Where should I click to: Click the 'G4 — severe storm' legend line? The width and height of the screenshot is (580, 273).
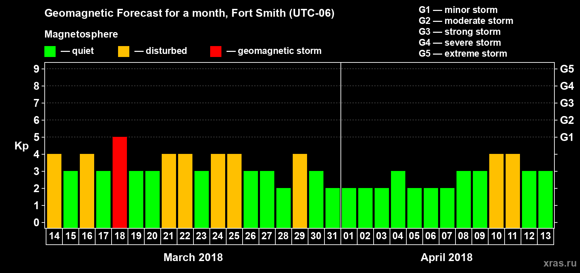pyautogui.click(x=460, y=43)
